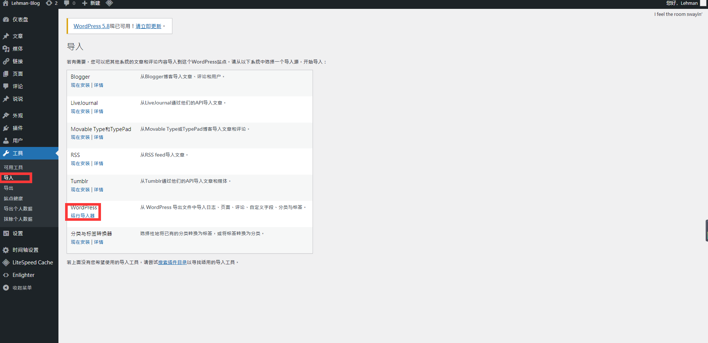Click the 媒体 media icon
The height and width of the screenshot is (343, 708).
6,49
